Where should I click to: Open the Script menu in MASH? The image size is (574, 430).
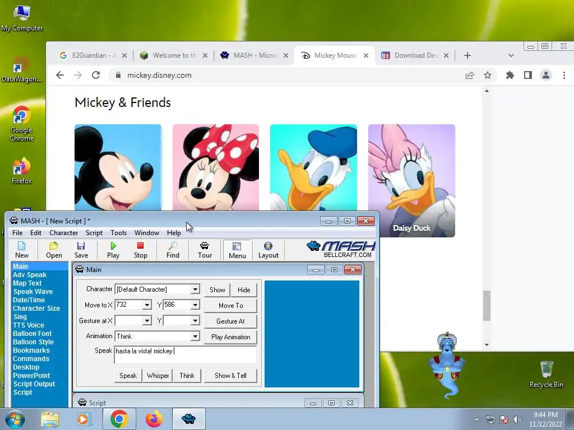[x=94, y=233]
